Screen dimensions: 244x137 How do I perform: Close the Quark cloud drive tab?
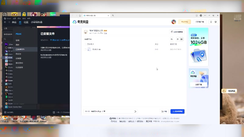[108, 16]
